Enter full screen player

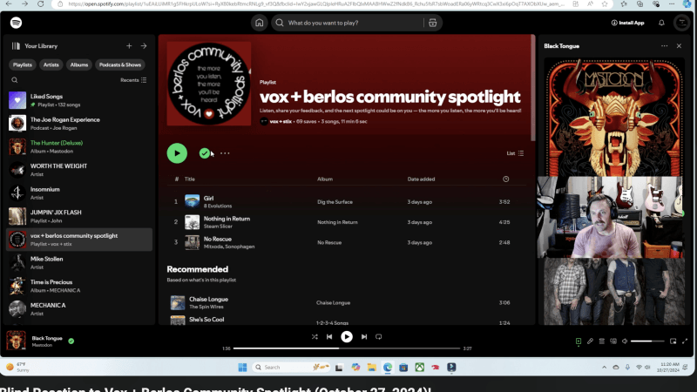[685, 341]
